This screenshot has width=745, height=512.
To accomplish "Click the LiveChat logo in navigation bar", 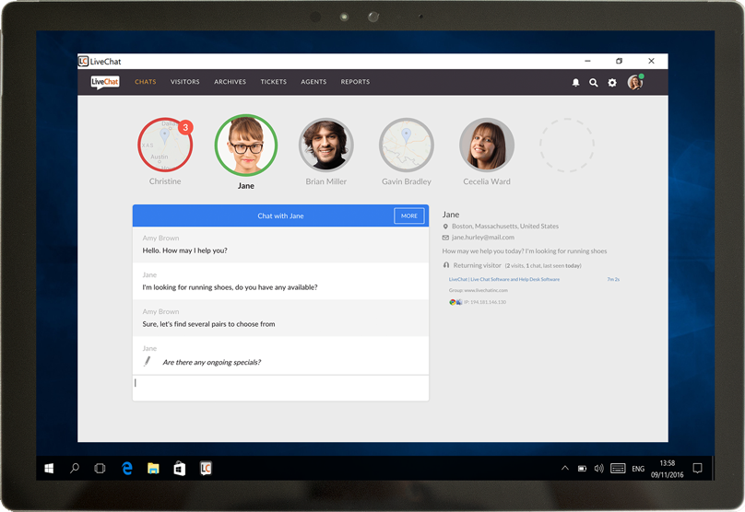I will [x=105, y=82].
